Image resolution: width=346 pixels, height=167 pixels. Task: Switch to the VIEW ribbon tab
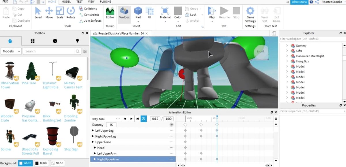pyautogui.click(x=91, y=2)
